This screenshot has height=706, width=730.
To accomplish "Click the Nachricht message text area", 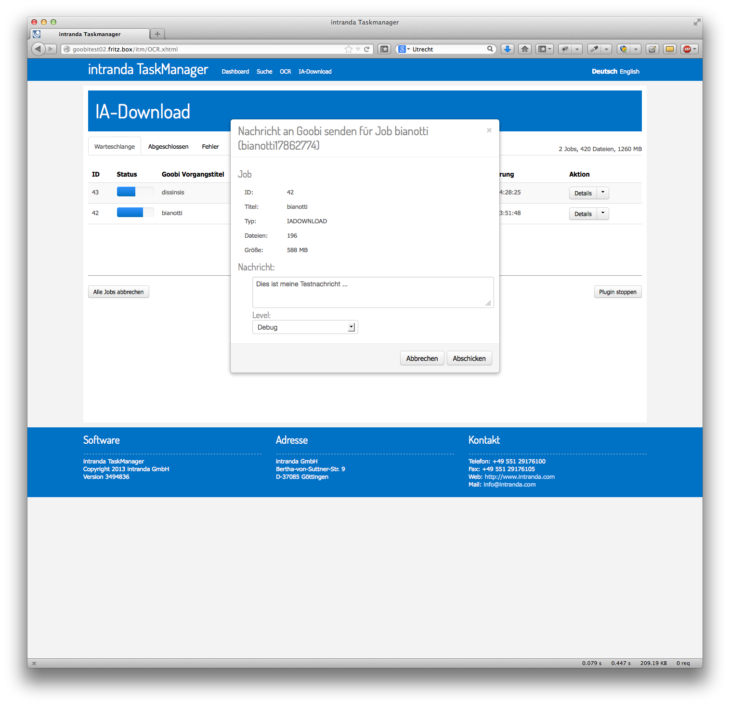I will click(x=373, y=292).
